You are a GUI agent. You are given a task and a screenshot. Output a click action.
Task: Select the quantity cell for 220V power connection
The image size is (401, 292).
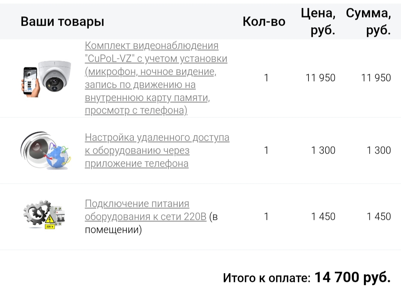266,216
